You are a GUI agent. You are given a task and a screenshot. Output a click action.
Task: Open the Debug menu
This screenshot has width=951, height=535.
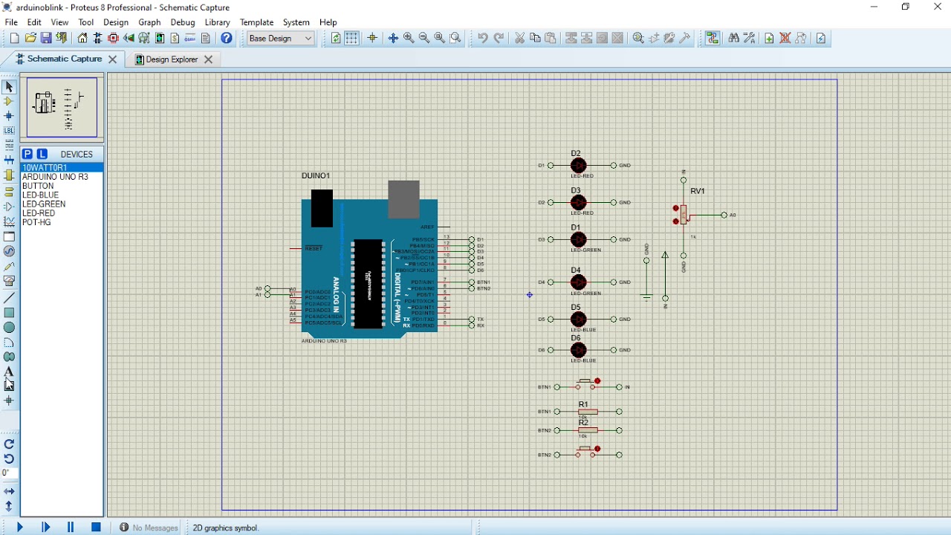(x=182, y=22)
